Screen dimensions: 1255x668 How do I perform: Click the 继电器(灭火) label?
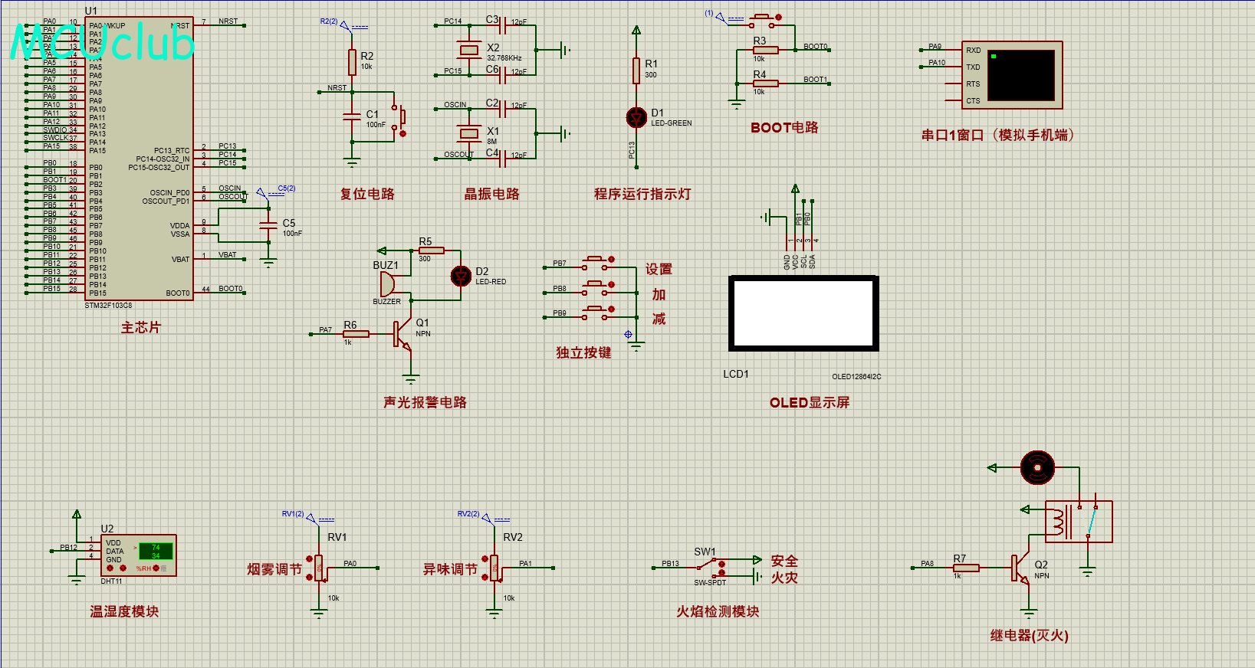(1029, 635)
